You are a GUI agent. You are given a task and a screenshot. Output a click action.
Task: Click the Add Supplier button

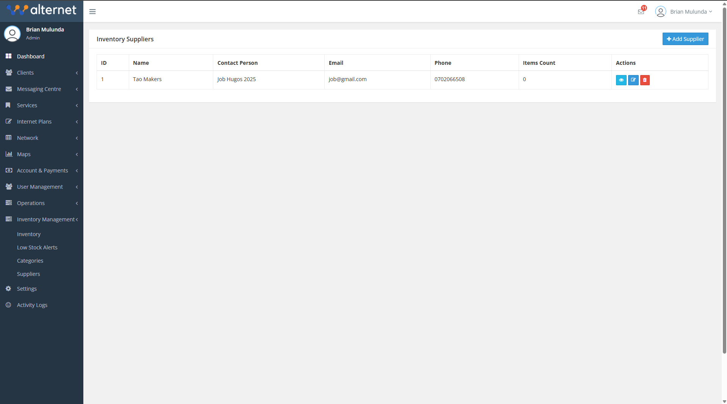click(685, 39)
